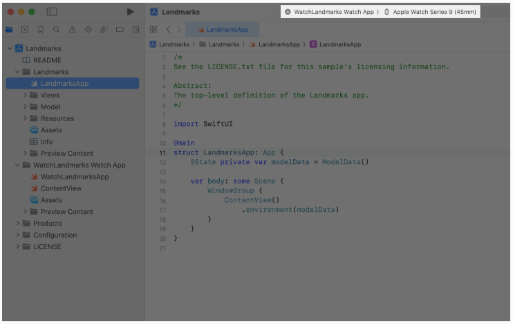
Task: Click the Landmarks project title in toolbar
Action: (x=180, y=12)
